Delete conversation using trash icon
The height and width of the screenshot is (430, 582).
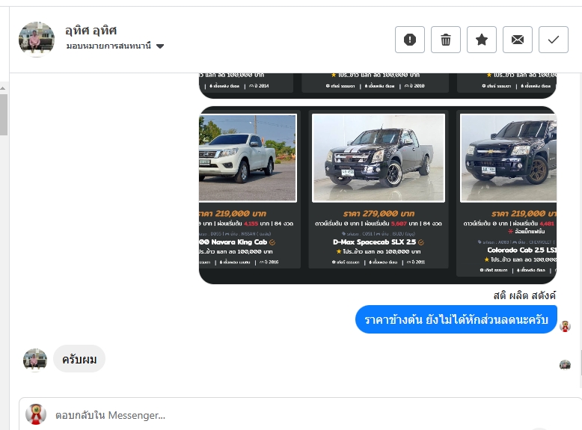click(446, 40)
